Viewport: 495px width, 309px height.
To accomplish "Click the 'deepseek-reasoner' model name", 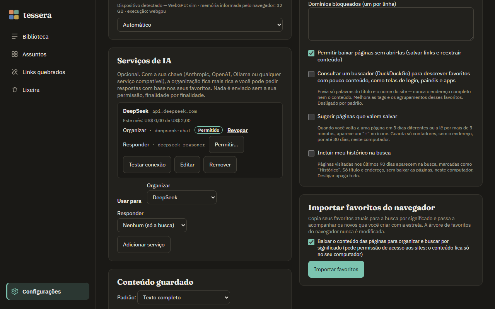I will coord(181,145).
